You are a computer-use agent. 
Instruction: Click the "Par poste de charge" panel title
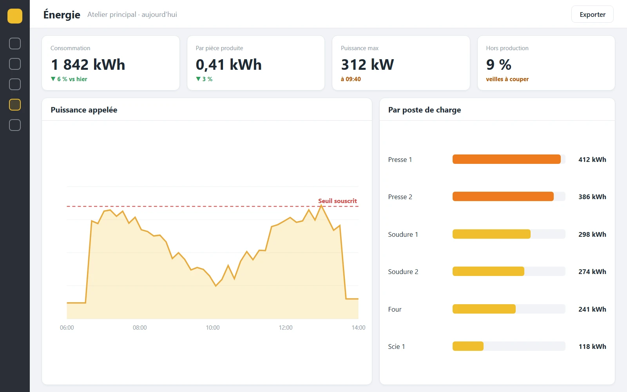[424, 110]
